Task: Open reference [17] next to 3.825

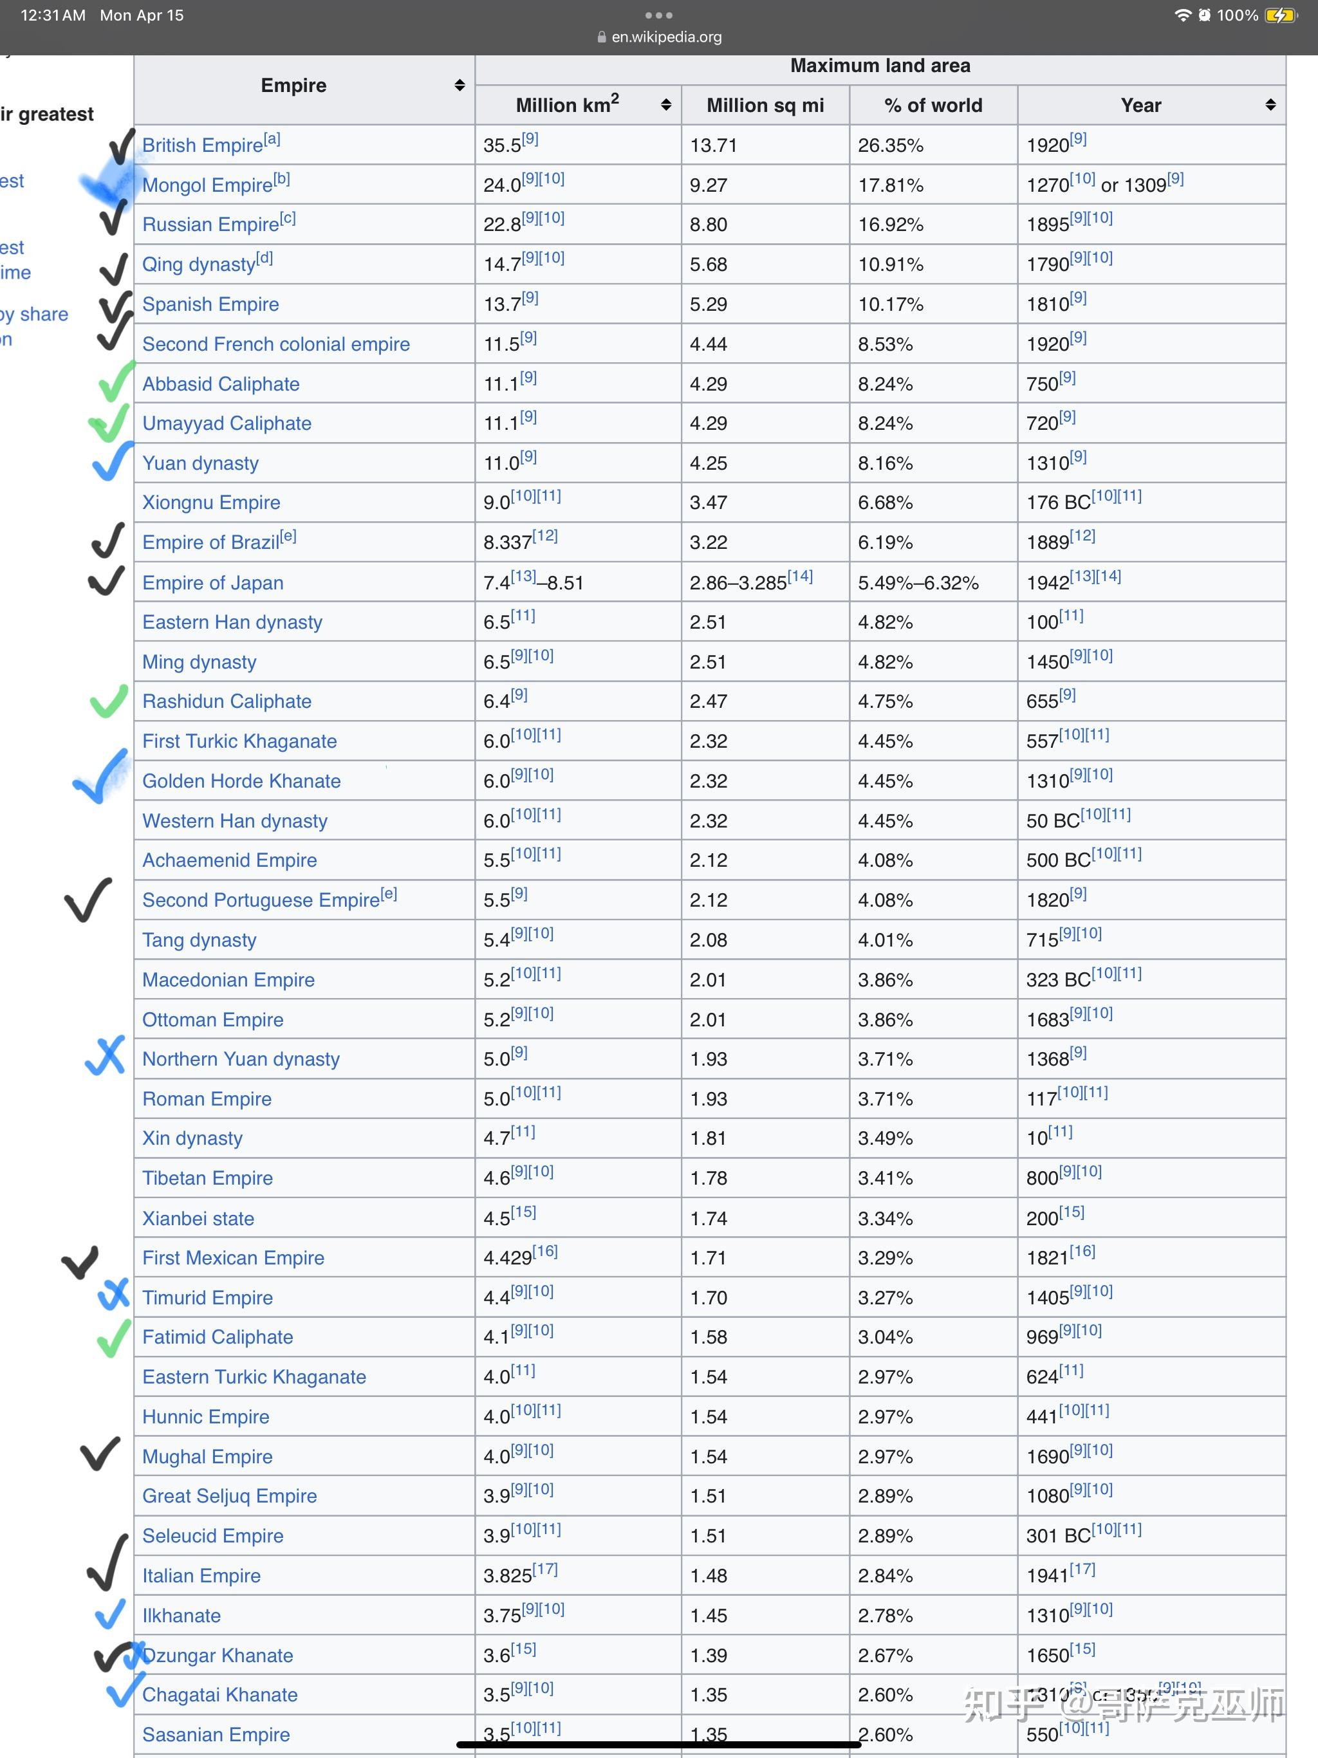Action: click(x=544, y=1569)
